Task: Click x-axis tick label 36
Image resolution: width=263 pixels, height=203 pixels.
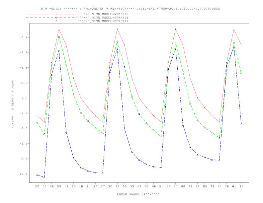Action: 125,186
